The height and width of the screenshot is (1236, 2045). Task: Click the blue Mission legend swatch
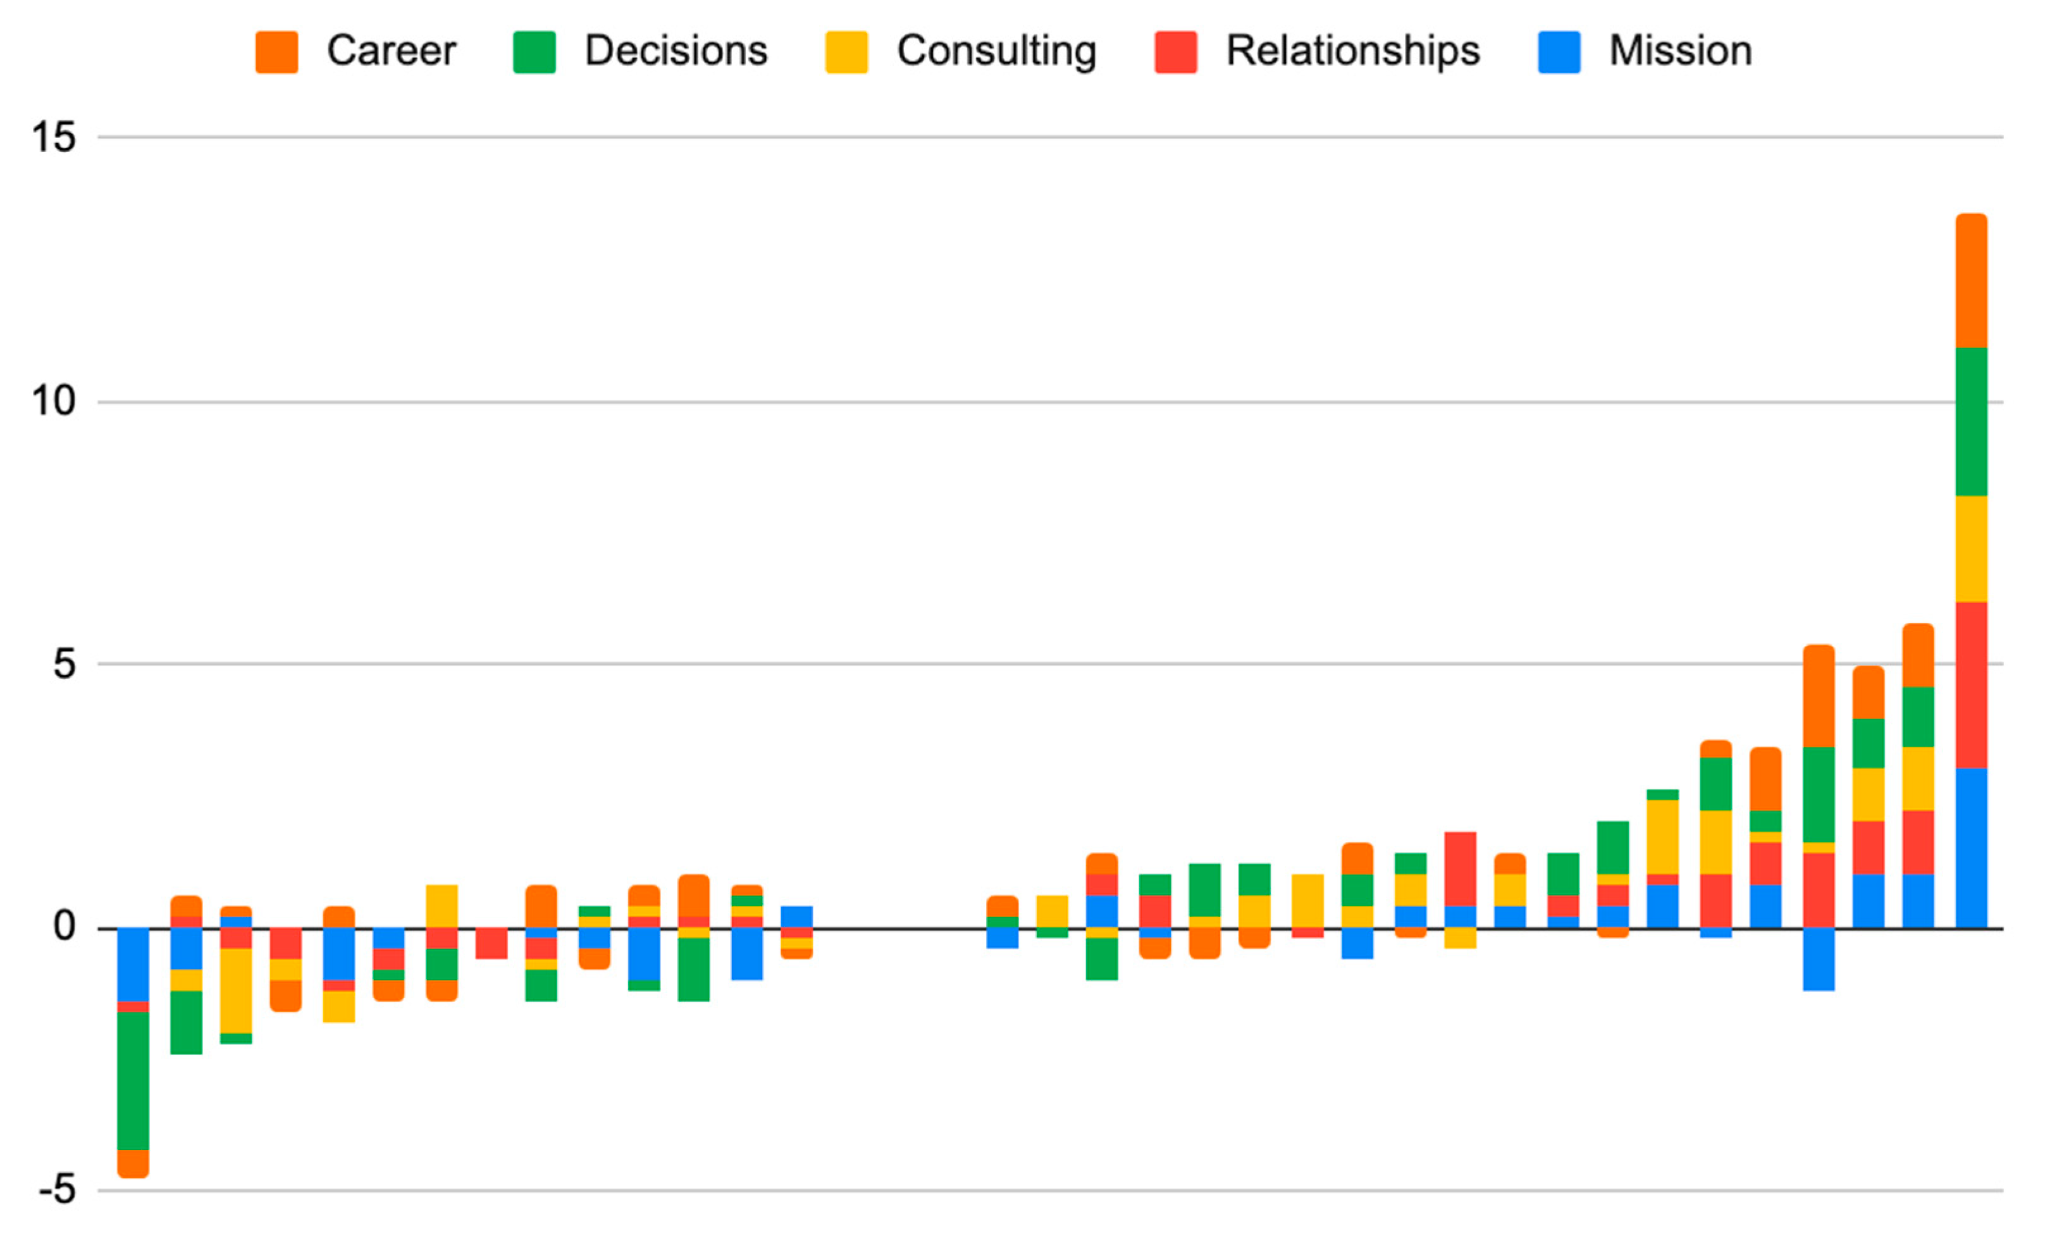(1558, 53)
